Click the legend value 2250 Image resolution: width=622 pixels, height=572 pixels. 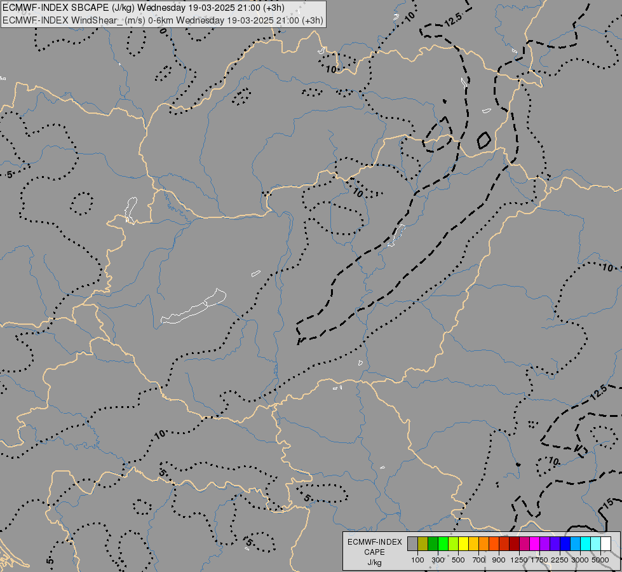click(x=560, y=560)
